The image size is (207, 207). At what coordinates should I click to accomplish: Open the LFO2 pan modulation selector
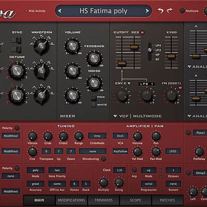click(173, 151)
